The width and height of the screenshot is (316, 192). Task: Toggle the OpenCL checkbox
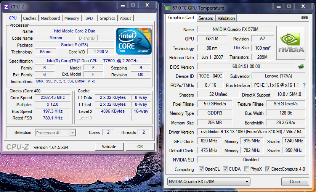(201, 169)
